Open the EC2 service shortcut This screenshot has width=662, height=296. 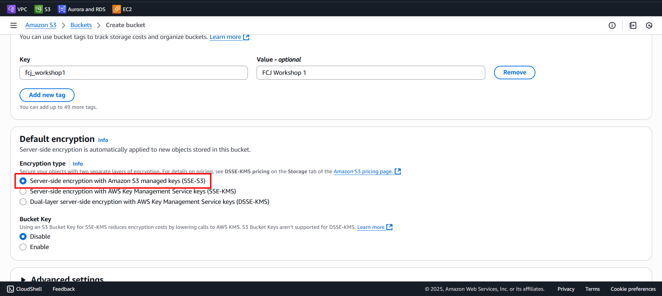[x=122, y=9]
